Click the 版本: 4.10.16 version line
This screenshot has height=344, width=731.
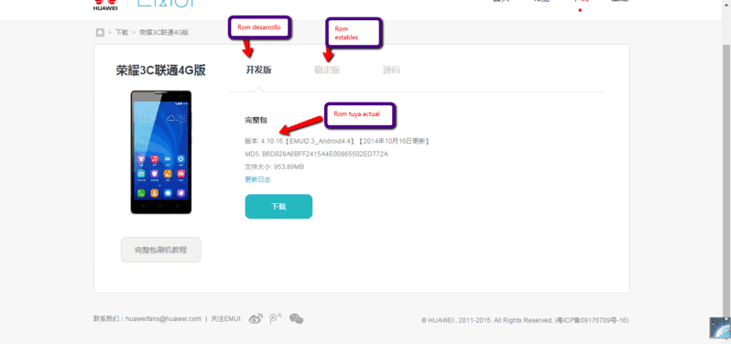(x=336, y=141)
